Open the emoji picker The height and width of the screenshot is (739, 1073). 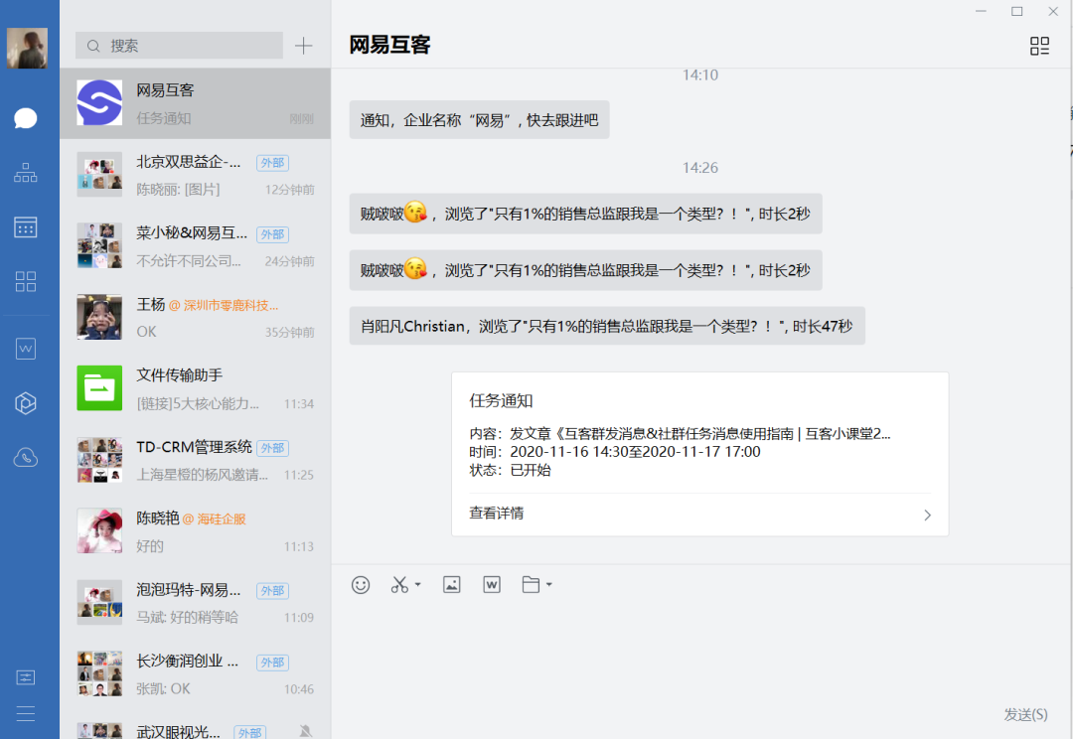[x=361, y=585]
